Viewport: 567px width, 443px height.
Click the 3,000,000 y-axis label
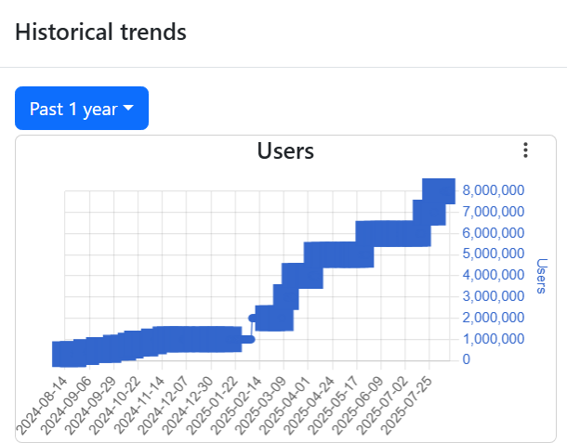(x=494, y=296)
